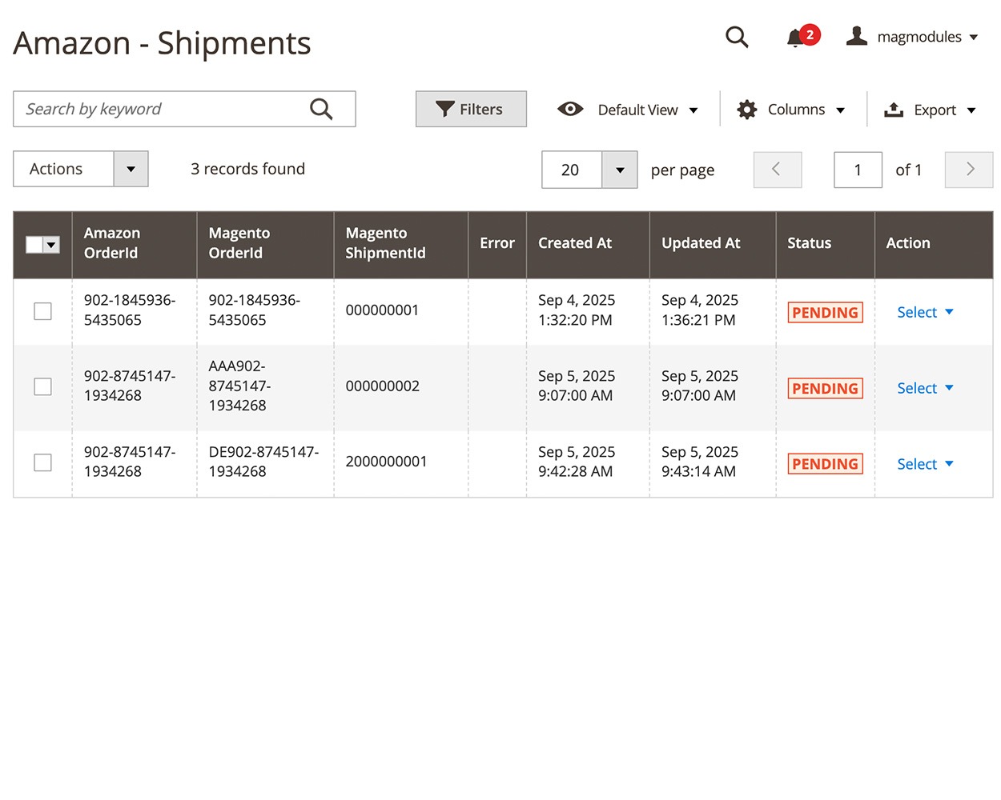Focus the Search by keyword field

coord(160,110)
